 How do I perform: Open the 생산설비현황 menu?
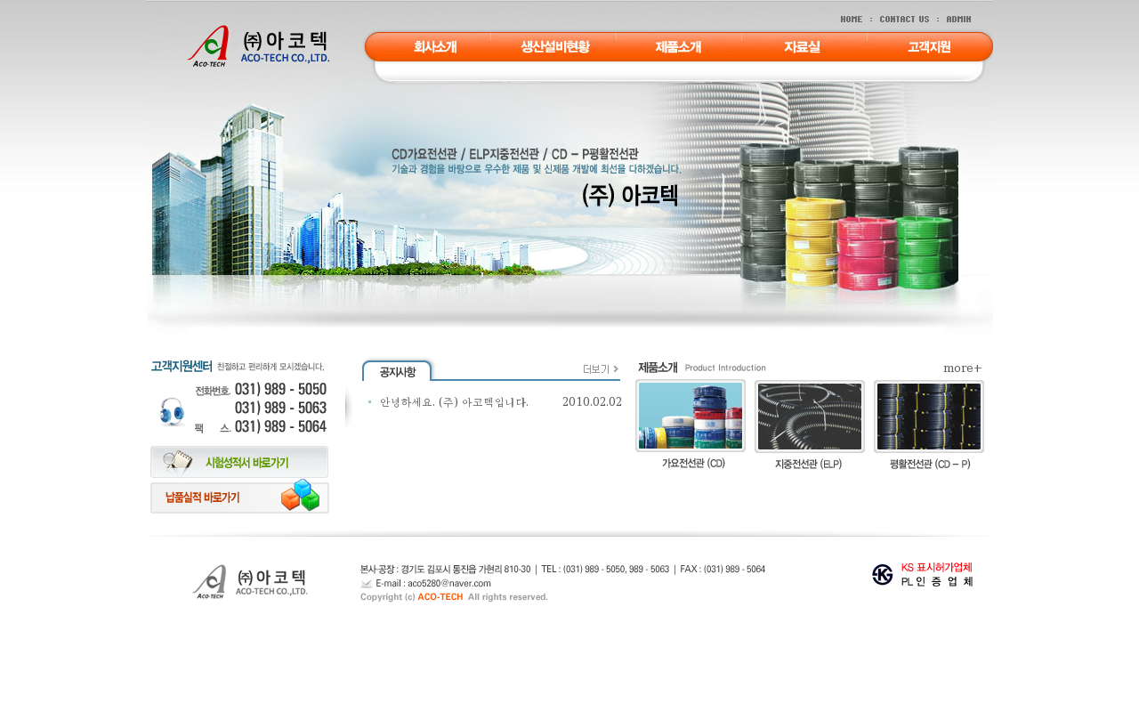pyautogui.click(x=554, y=47)
